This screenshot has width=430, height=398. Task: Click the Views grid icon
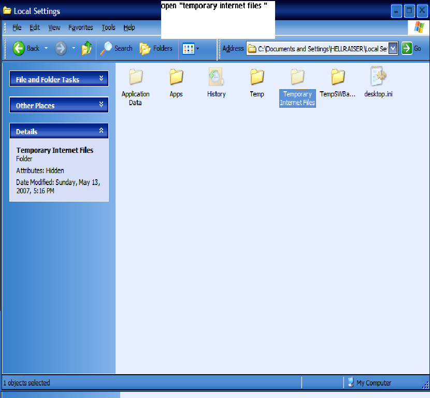pos(189,49)
